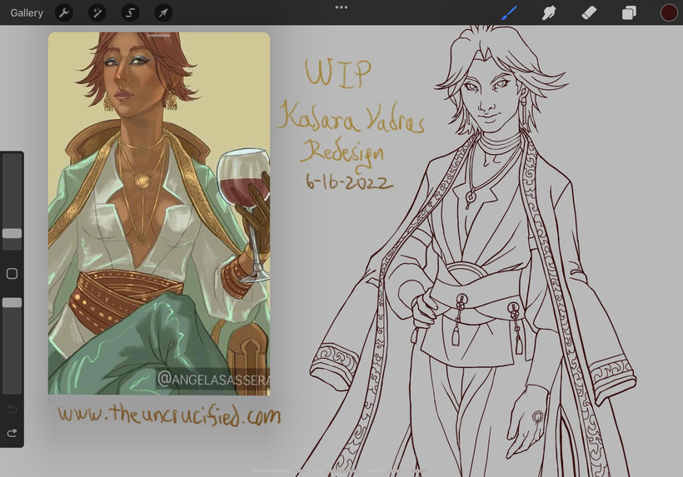Select the Brush tool
The height and width of the screenshot is (477, 683).
pos(510,12)
